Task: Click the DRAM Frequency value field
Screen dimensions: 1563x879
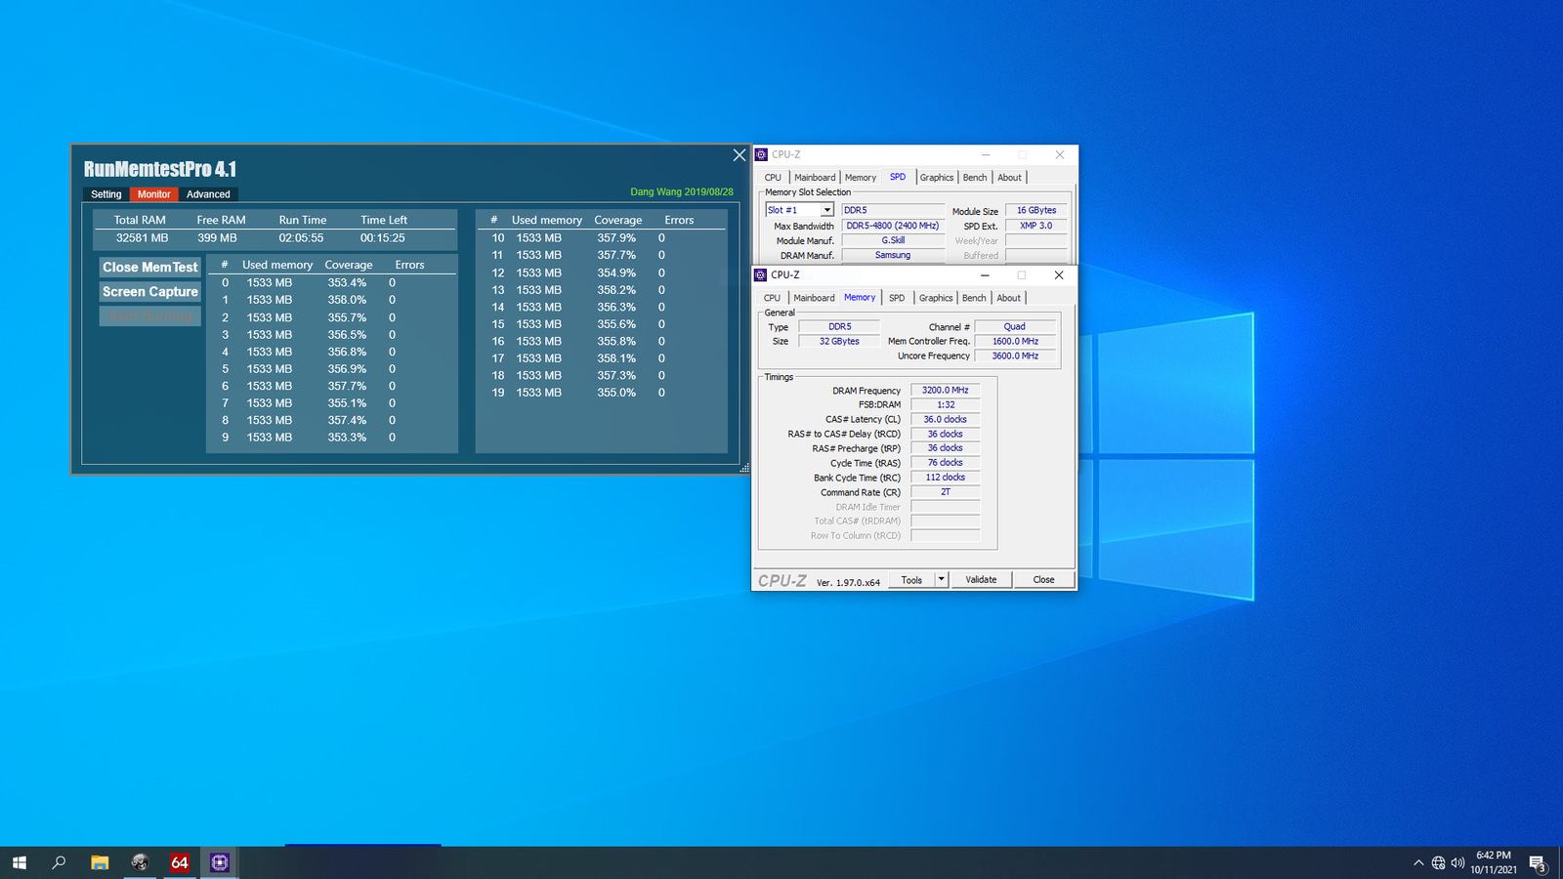Action: coord(944,389)
